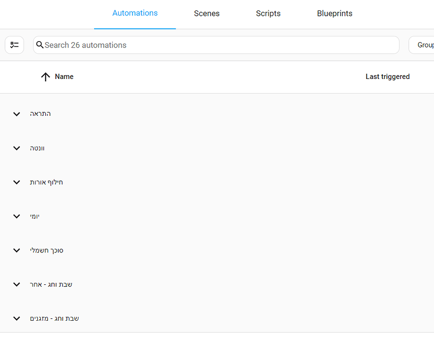This screenshot has width=434, height=359.
Task: Open the Scripts tab
Action: pos(268,13)
